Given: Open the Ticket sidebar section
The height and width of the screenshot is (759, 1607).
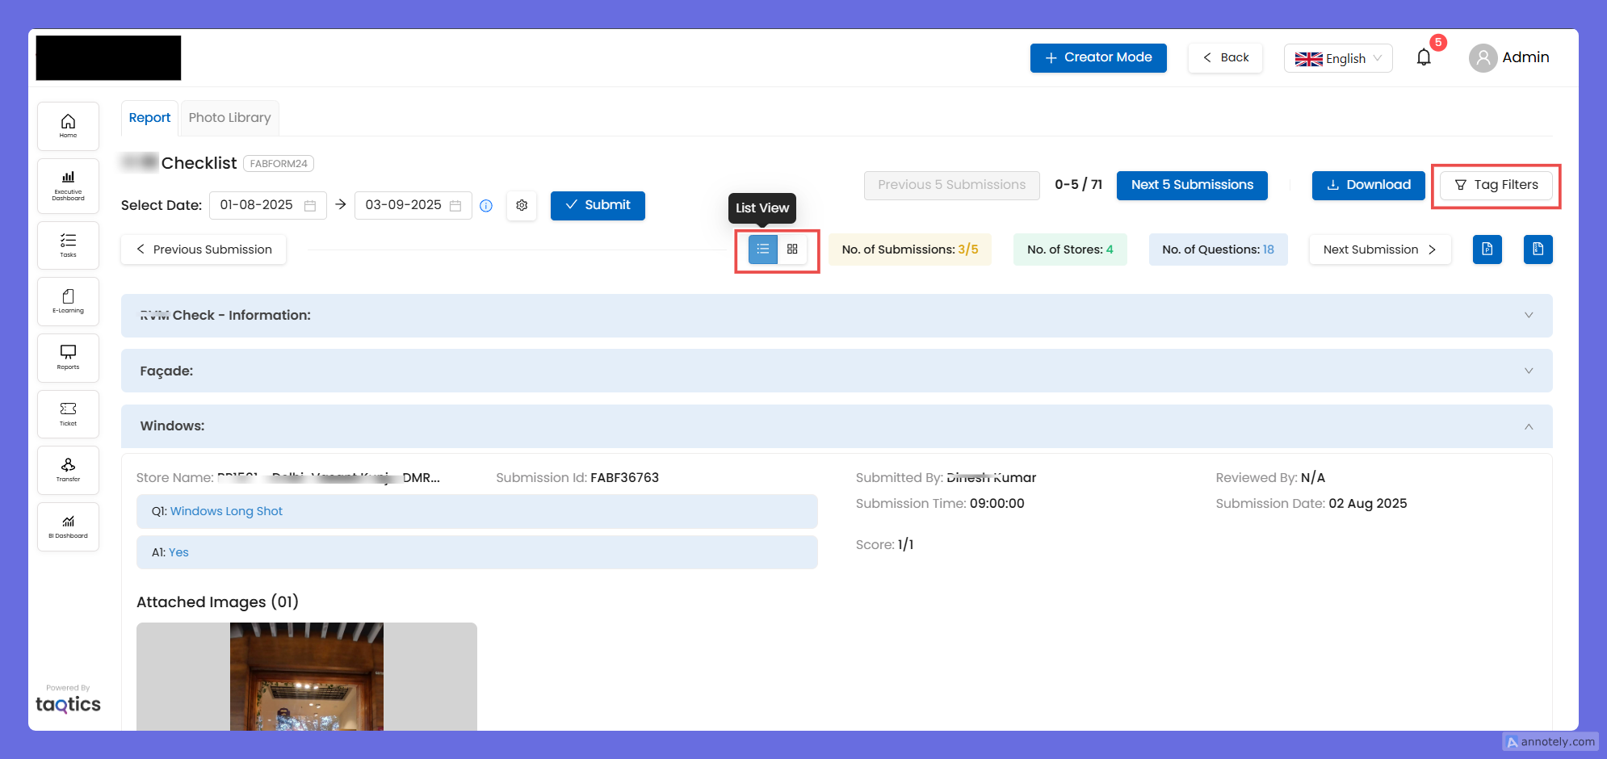Looking at the screenshot, I should pyautogui.click(x=68, y=414).
